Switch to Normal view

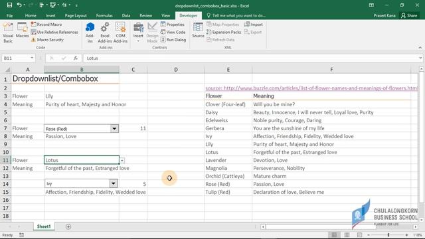click(334, 235)
